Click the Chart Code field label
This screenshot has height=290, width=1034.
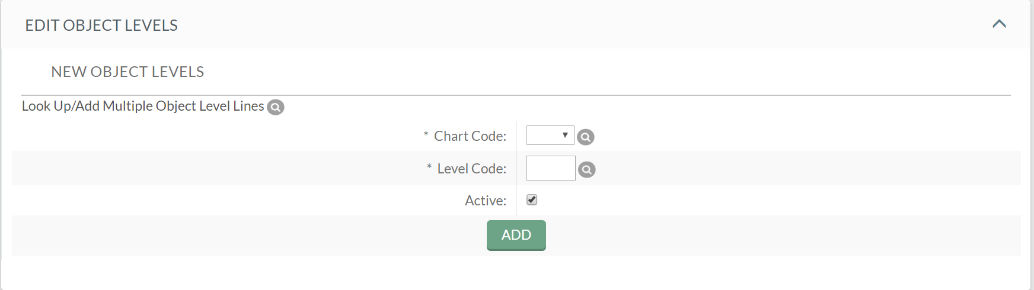470,136
